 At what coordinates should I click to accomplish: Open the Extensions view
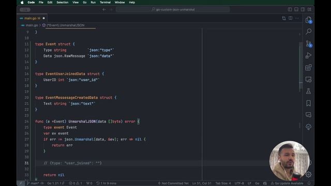click(308, 68)
